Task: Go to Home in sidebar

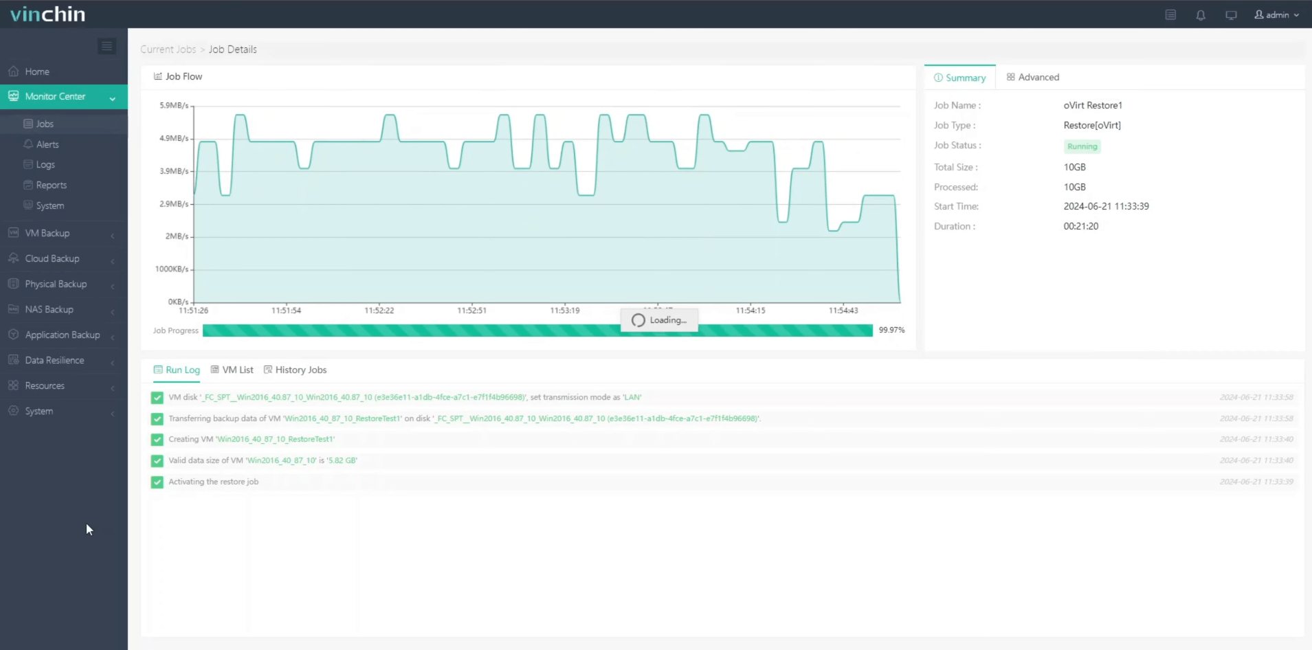Action: (x=37, y=71)
